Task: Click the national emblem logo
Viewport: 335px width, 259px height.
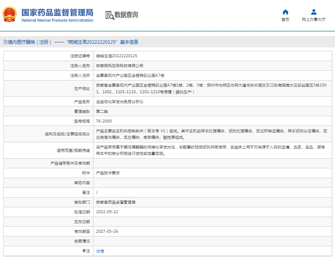Action: [9, 14]
